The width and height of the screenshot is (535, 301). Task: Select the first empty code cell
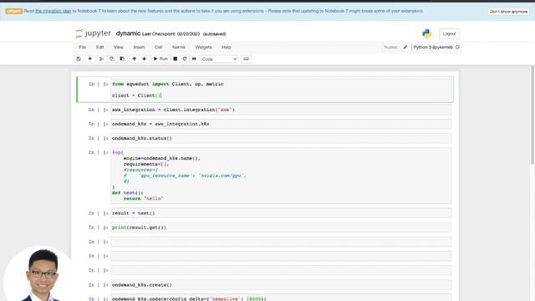coord(281,242)
